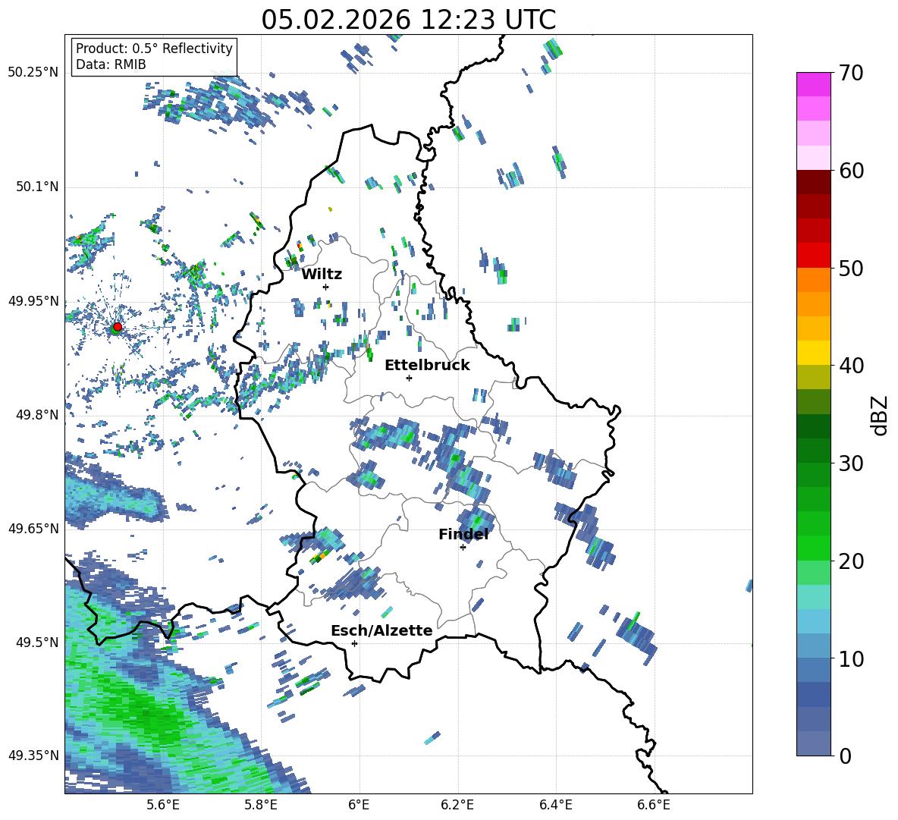Click the 30 colorbar tick label
Image resolution: width=898 pixels, height=820 pixels.
(851, 463)
